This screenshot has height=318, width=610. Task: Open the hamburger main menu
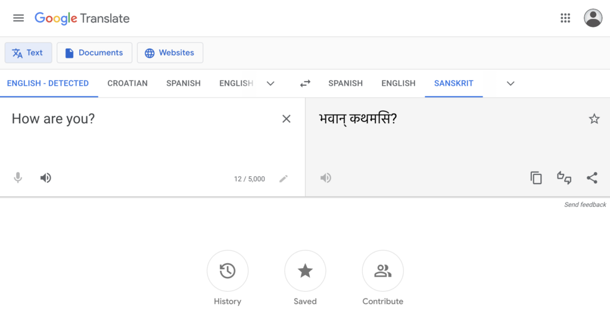click(18, 18)
